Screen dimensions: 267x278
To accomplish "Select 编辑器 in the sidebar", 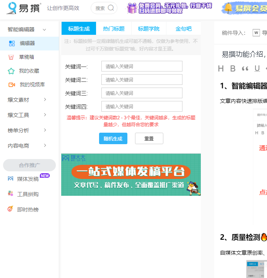I will point(29,44).
